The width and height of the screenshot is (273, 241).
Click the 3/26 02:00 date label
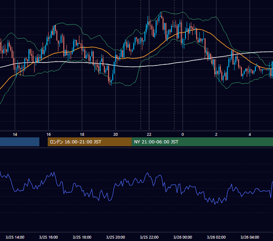point(216,237)
